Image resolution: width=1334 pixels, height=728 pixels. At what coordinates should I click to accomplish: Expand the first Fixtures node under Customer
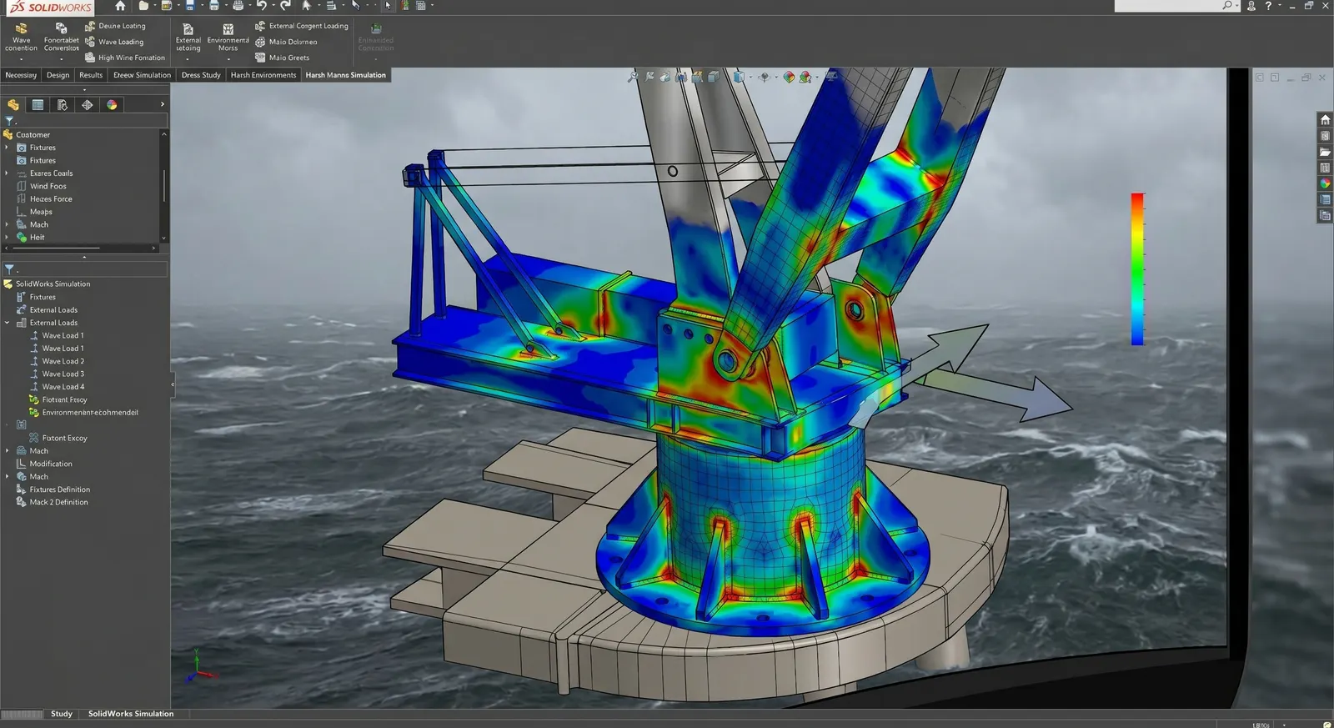click(7, 148)
